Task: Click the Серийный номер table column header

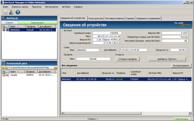Action: [138, 73]
